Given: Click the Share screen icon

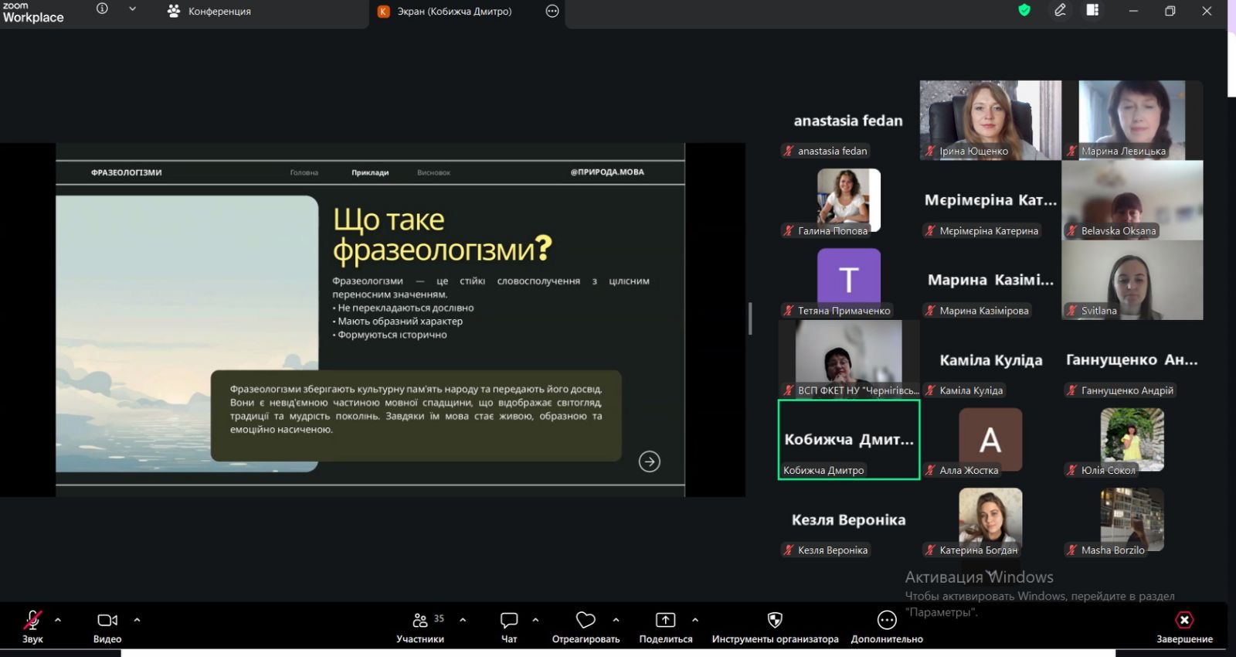Looking at the screenshot, I should click(665, 621).
